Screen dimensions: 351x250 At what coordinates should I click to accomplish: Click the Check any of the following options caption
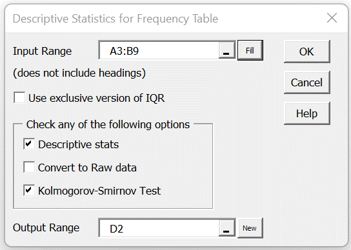click(x=108, y=124)
